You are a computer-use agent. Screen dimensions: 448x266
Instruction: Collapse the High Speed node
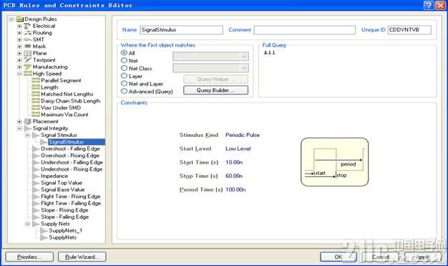[x=19, y=74]
